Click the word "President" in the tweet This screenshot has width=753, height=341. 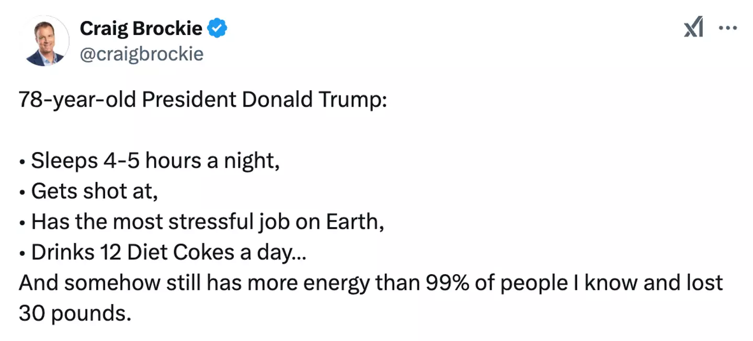[188, 100]
